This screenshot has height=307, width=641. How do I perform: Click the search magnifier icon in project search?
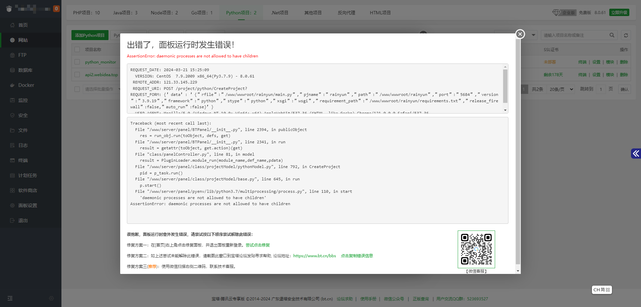(612, 35)
